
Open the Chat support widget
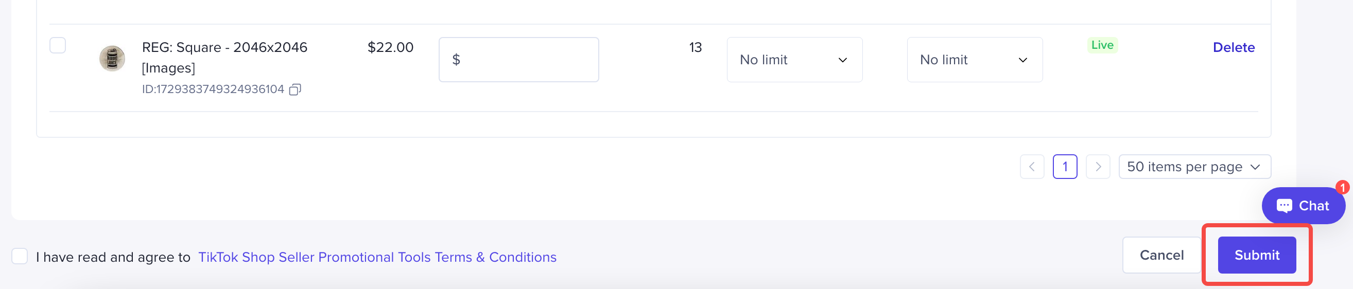[1303, 206]
